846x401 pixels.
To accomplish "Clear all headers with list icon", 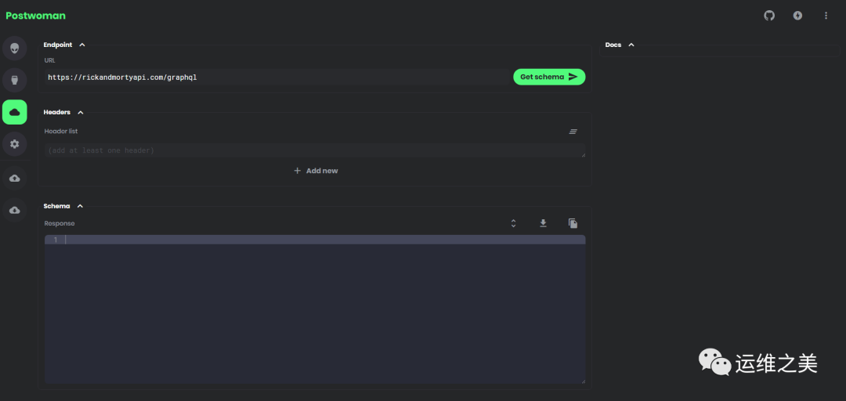I will point(573,131).
